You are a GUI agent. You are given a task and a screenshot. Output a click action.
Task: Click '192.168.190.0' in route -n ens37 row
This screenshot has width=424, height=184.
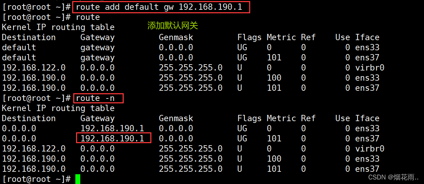click(x=34, y=169)
